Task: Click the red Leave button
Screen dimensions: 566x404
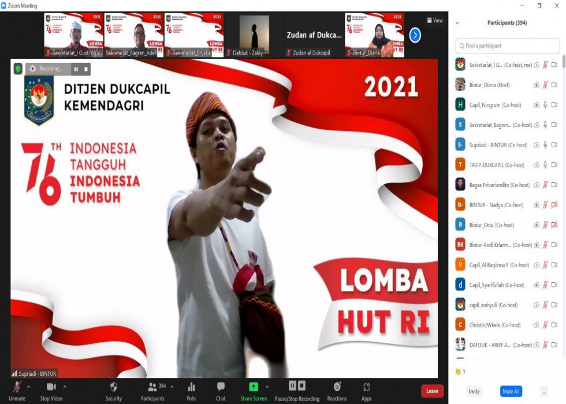Action: point(432,391)
